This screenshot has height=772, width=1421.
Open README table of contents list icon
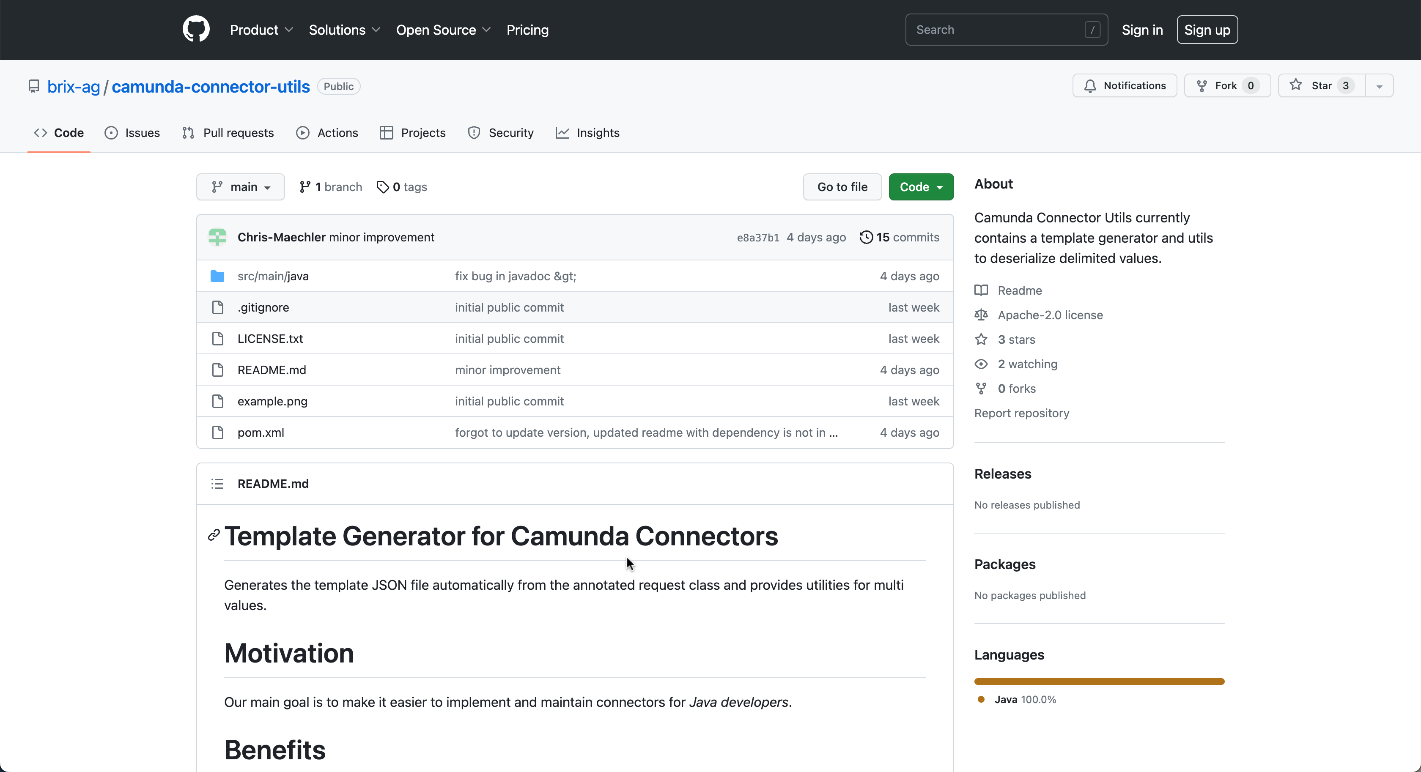click(217, 484)
